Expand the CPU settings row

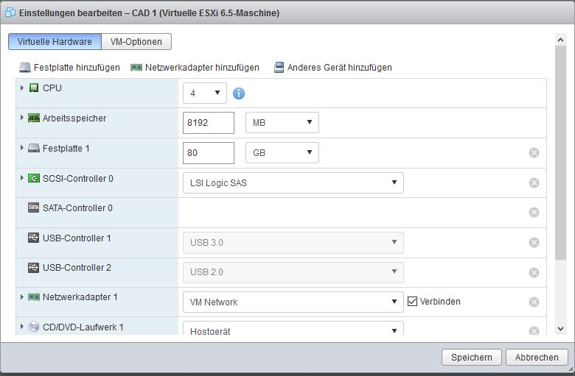click(22, 88)
